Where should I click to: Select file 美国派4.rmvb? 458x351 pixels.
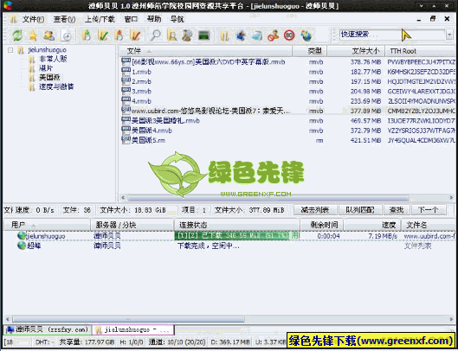click(x=152, y=131)
